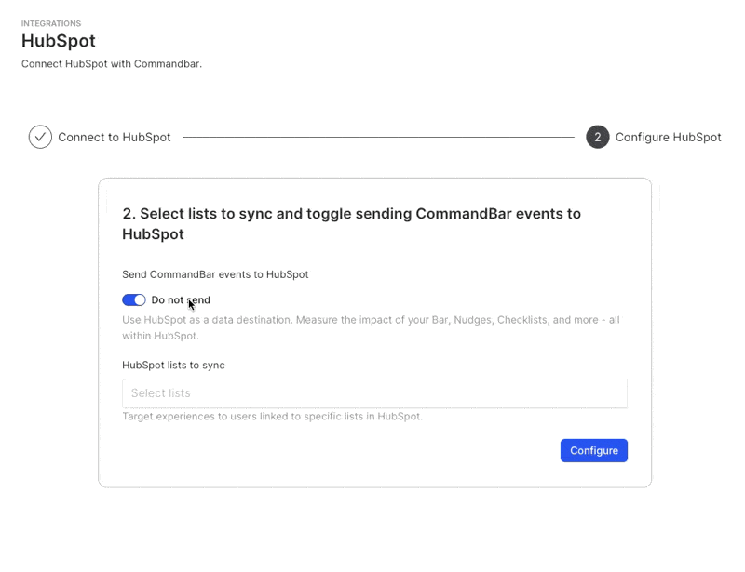
Task: Click the progress line between steps
Action: pos(378,138)
